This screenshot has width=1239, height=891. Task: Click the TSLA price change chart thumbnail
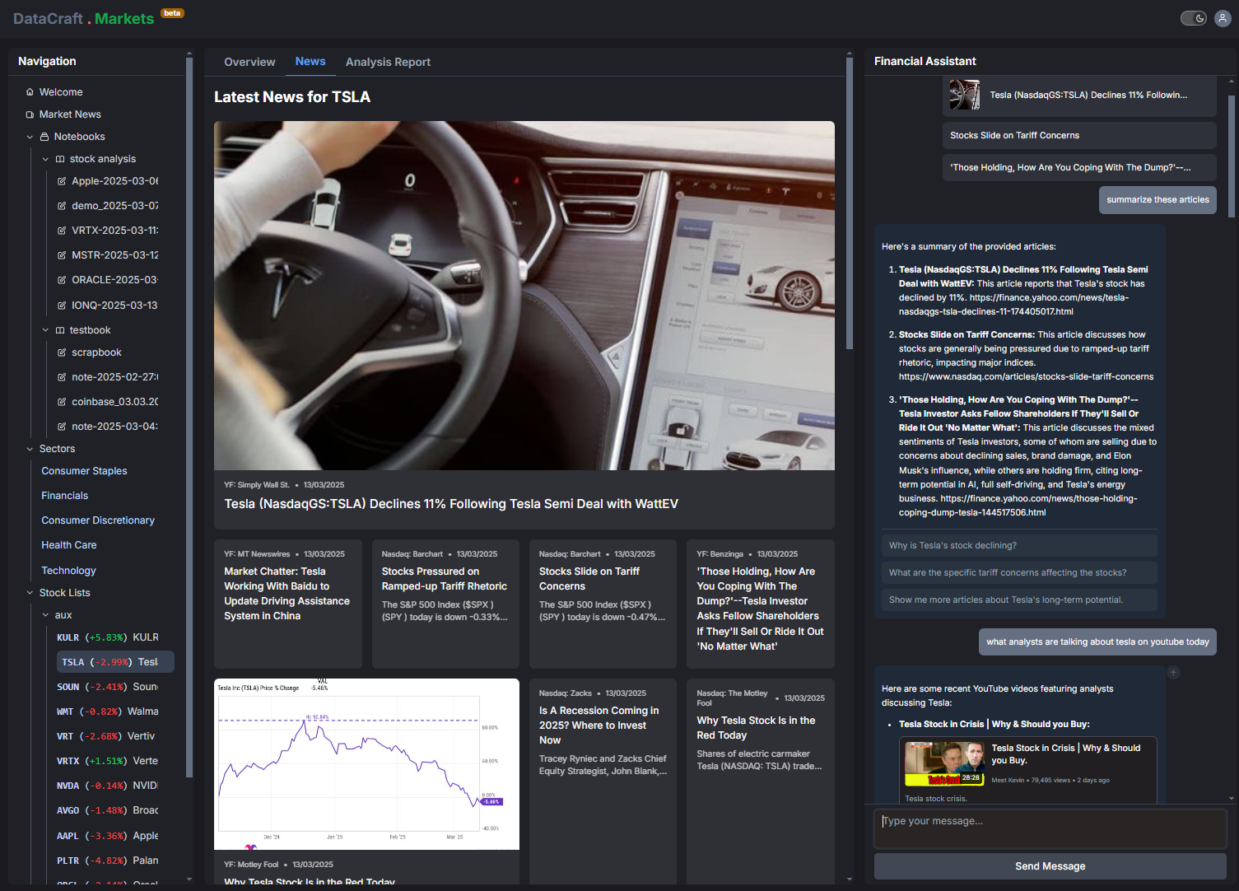pos(366,764)
